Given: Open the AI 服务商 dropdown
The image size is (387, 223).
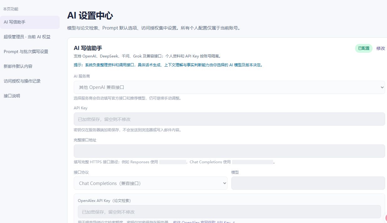Looking at the screenshot, I should [229, 87].
